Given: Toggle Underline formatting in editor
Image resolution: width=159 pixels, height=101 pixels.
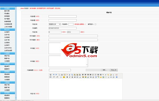Looking at the screenshot, I should click(72, 77).
